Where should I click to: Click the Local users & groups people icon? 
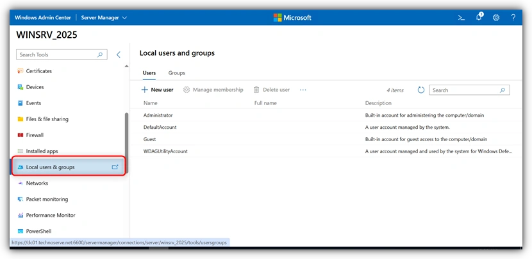pyautogui.click(x=20, y=167)
